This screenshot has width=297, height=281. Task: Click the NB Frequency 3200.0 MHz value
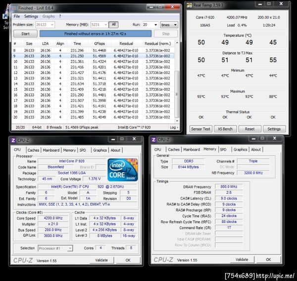[x=253, y=173]
